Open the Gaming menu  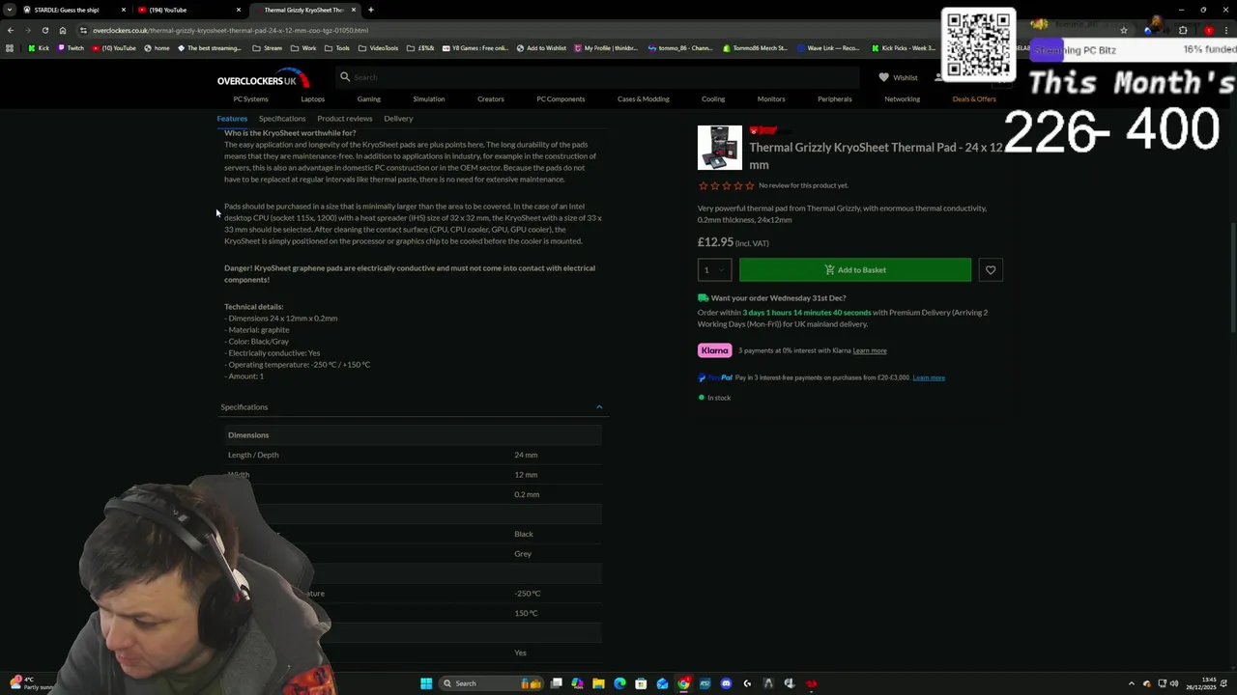368,99
